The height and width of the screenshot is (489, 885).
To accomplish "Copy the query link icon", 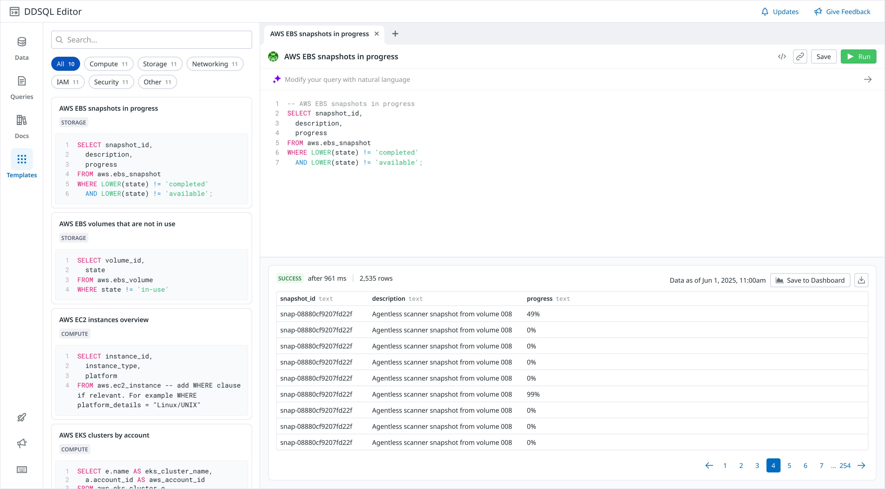I will point(800,56).
